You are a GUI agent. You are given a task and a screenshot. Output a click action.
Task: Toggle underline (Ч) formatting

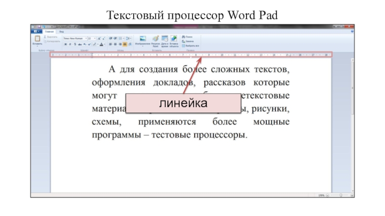point(75,44)
